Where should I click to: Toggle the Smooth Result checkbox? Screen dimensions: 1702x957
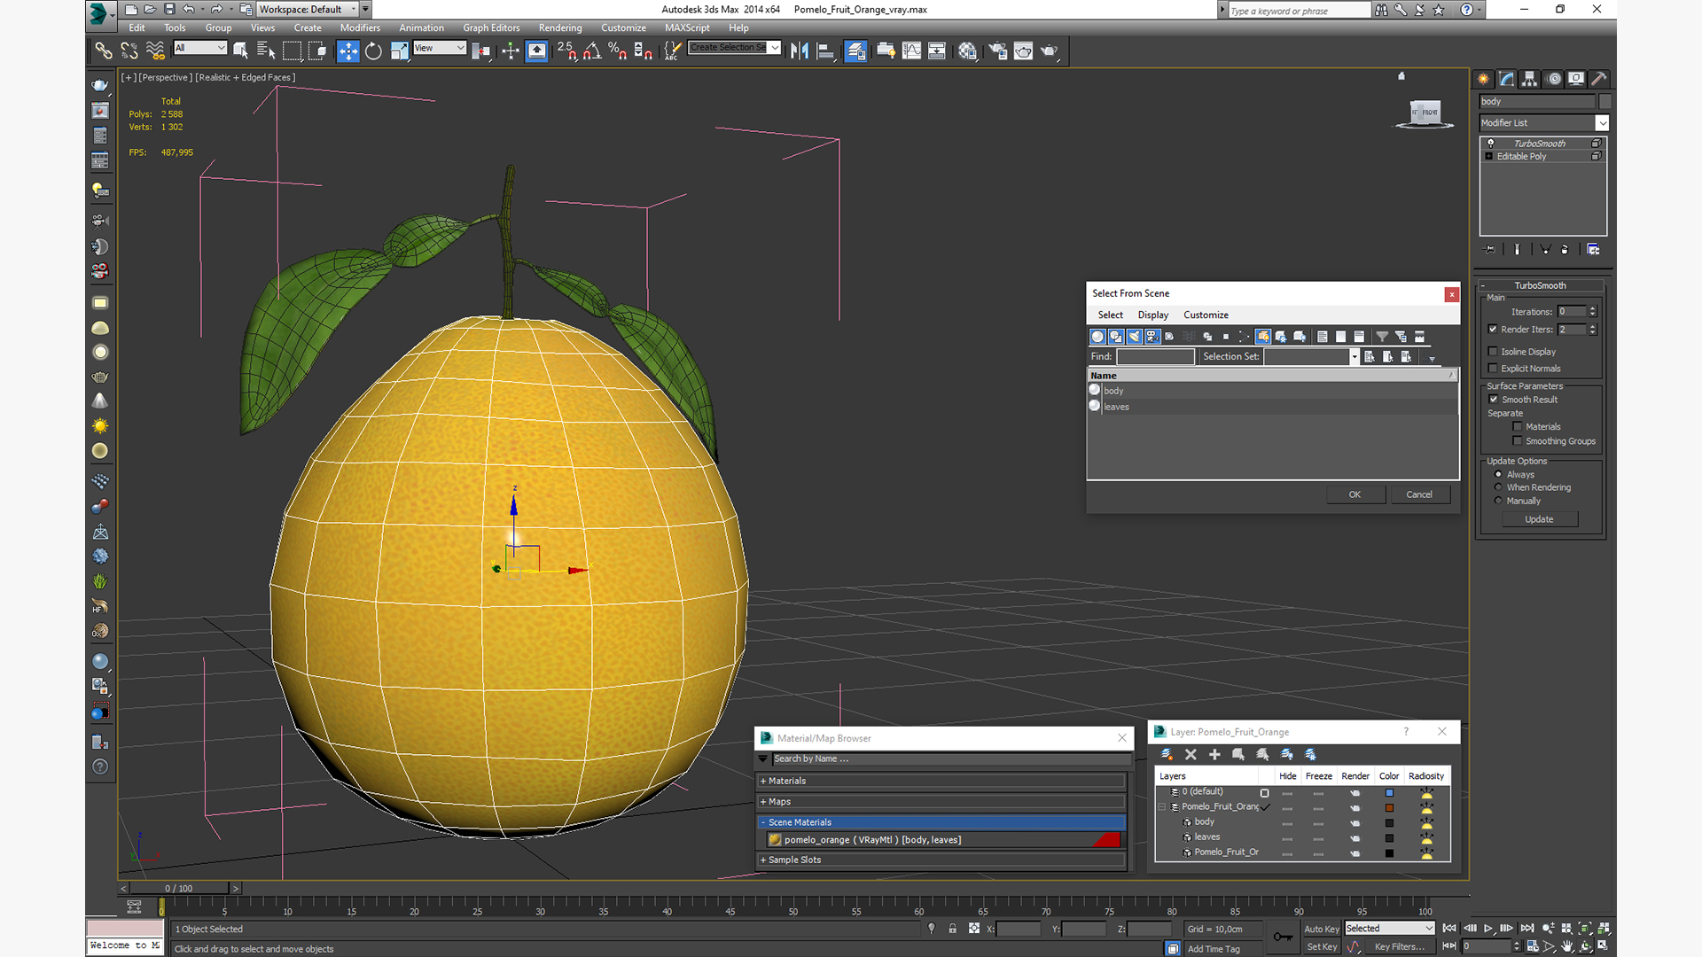(x=1494, y=400)
